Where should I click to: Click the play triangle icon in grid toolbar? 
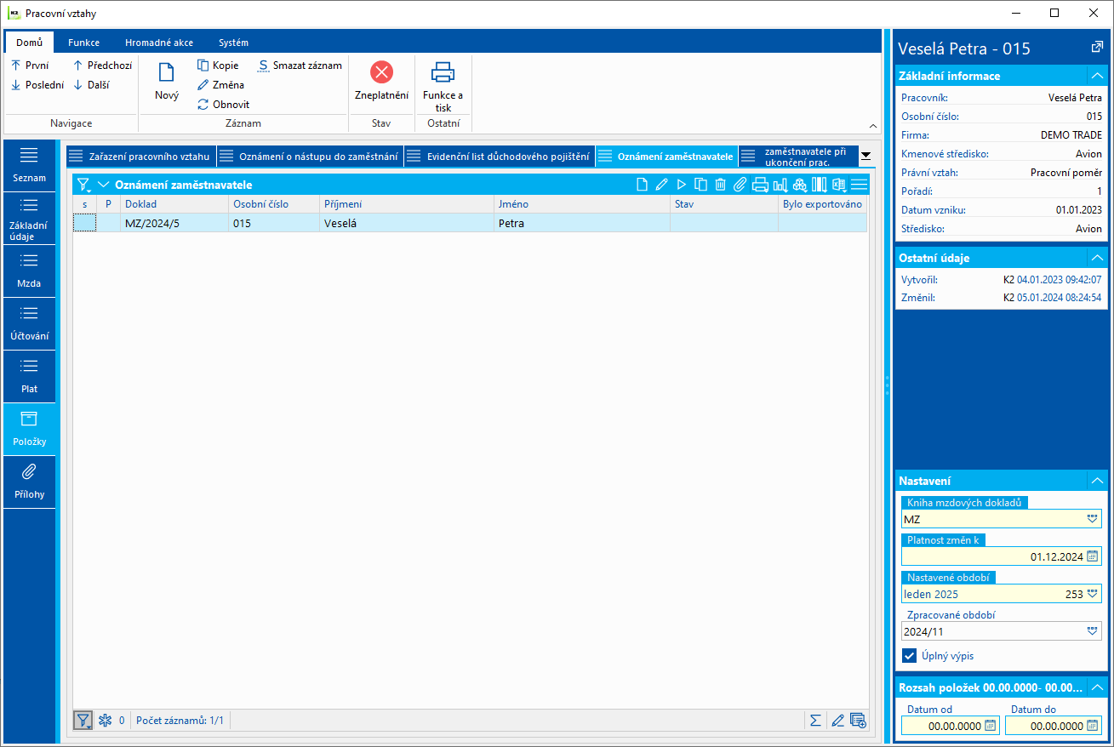(x=682, y=185)
